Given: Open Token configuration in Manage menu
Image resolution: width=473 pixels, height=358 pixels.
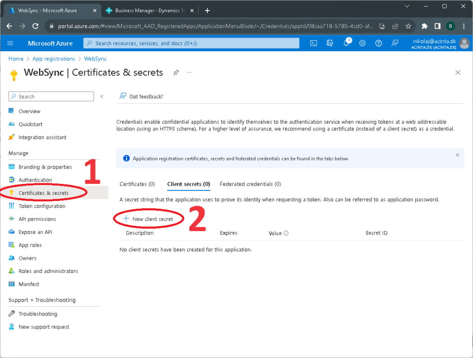Looking at the screenshot, I should (x=42, y=206).
